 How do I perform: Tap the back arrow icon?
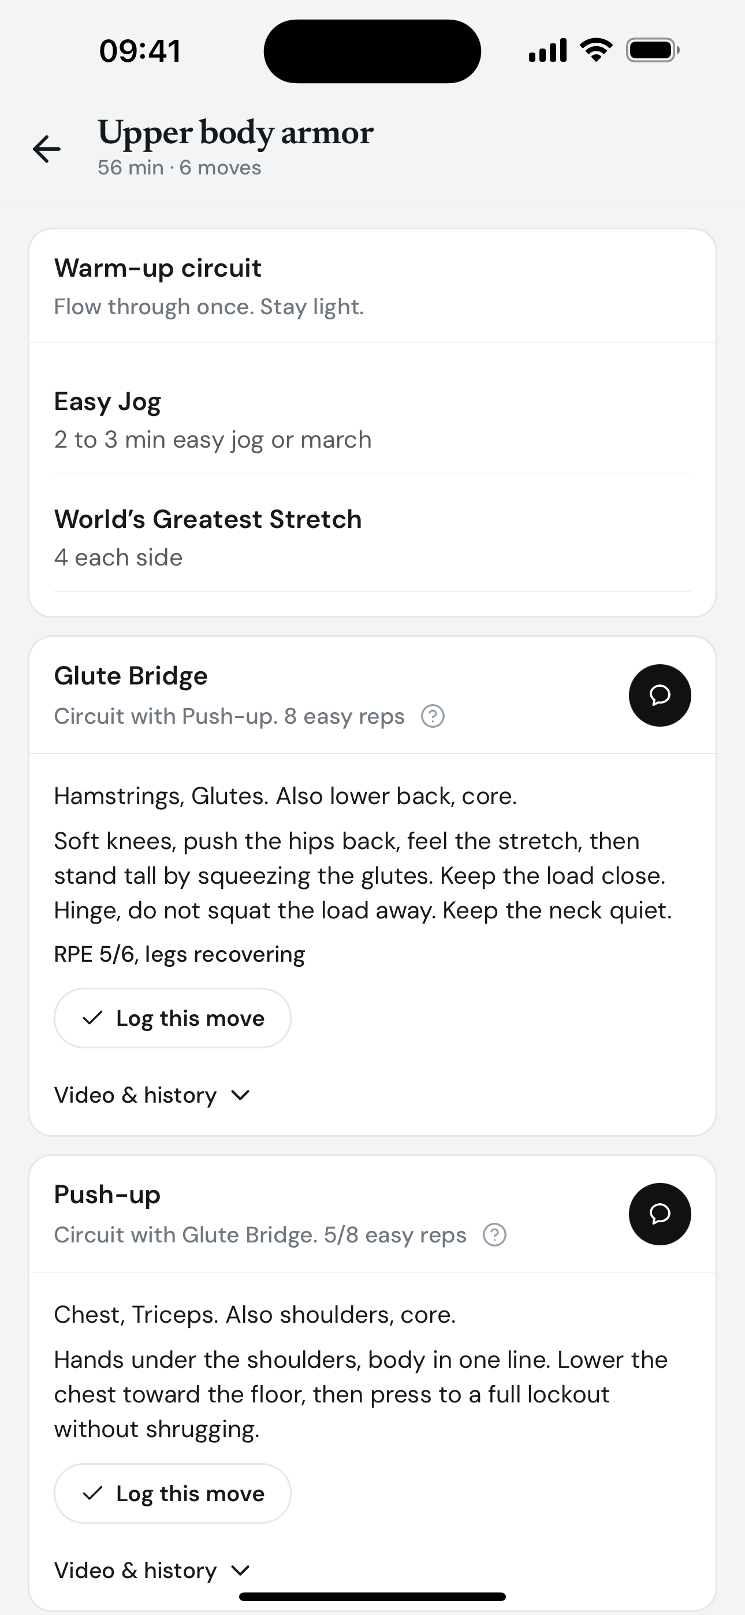(x=47, y=149)
